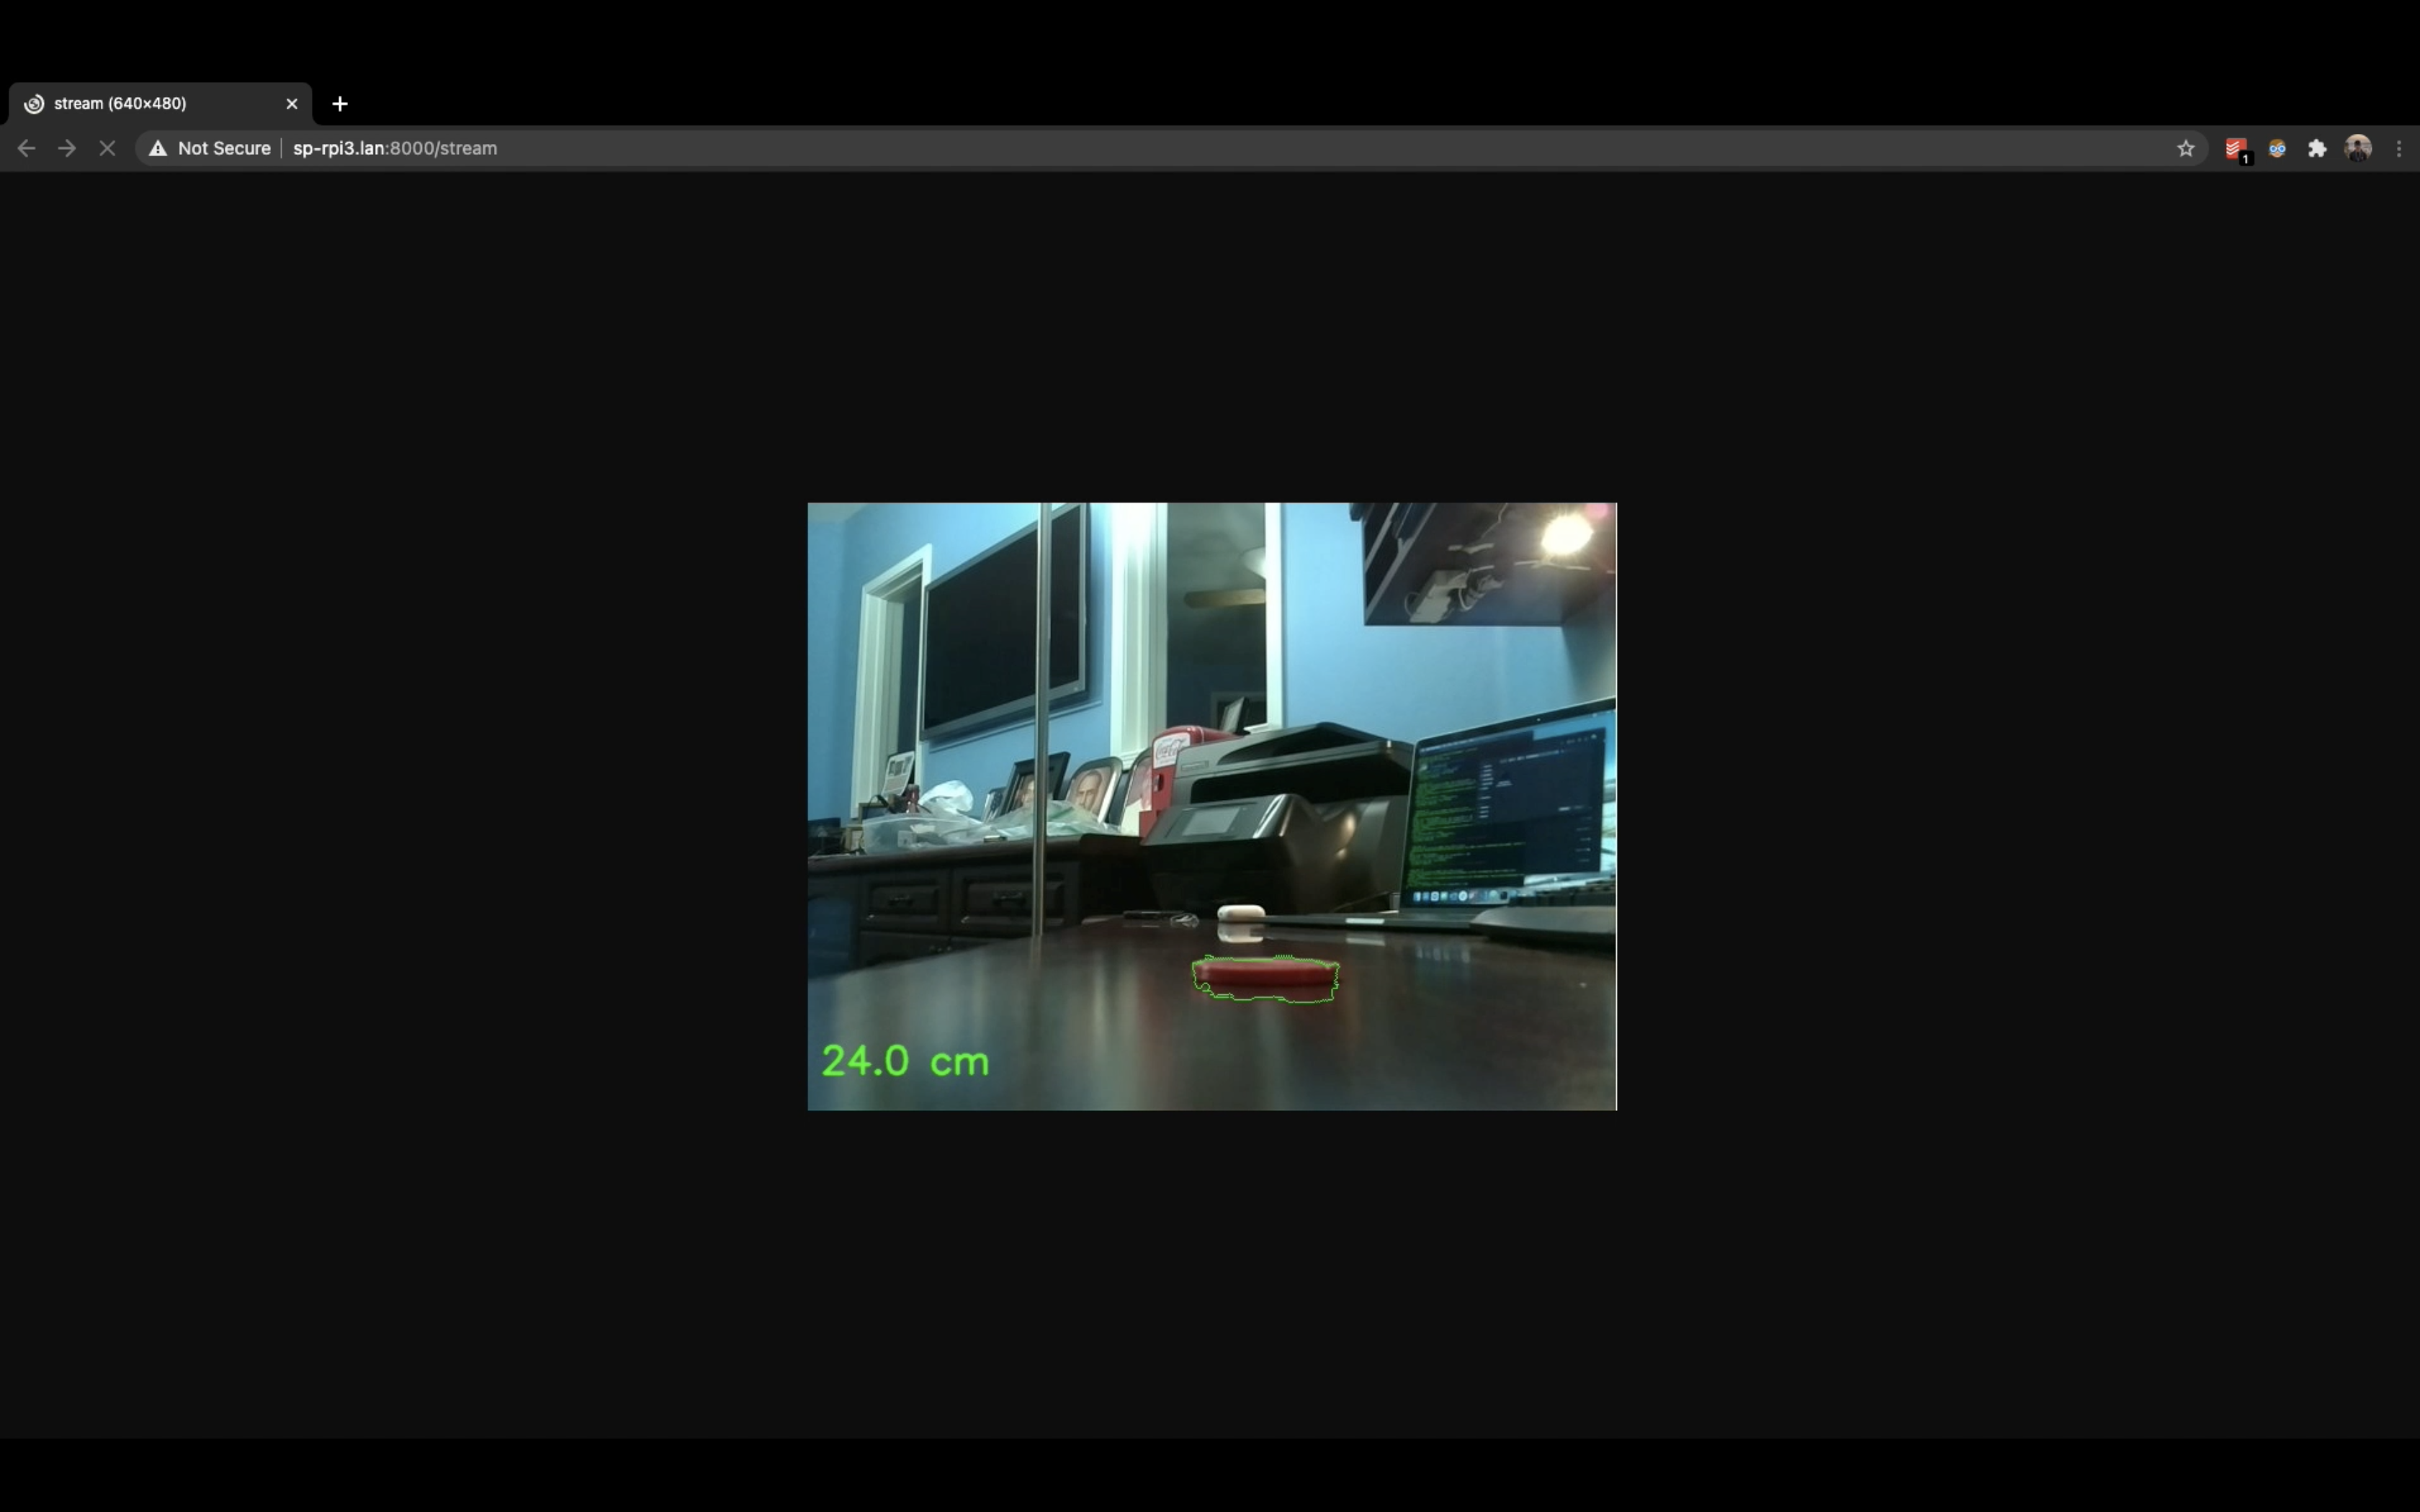The height and width of the screenshot is (1512, 2420).
Task: Stop loading the stream page
Action: click(x=108, y=148)
